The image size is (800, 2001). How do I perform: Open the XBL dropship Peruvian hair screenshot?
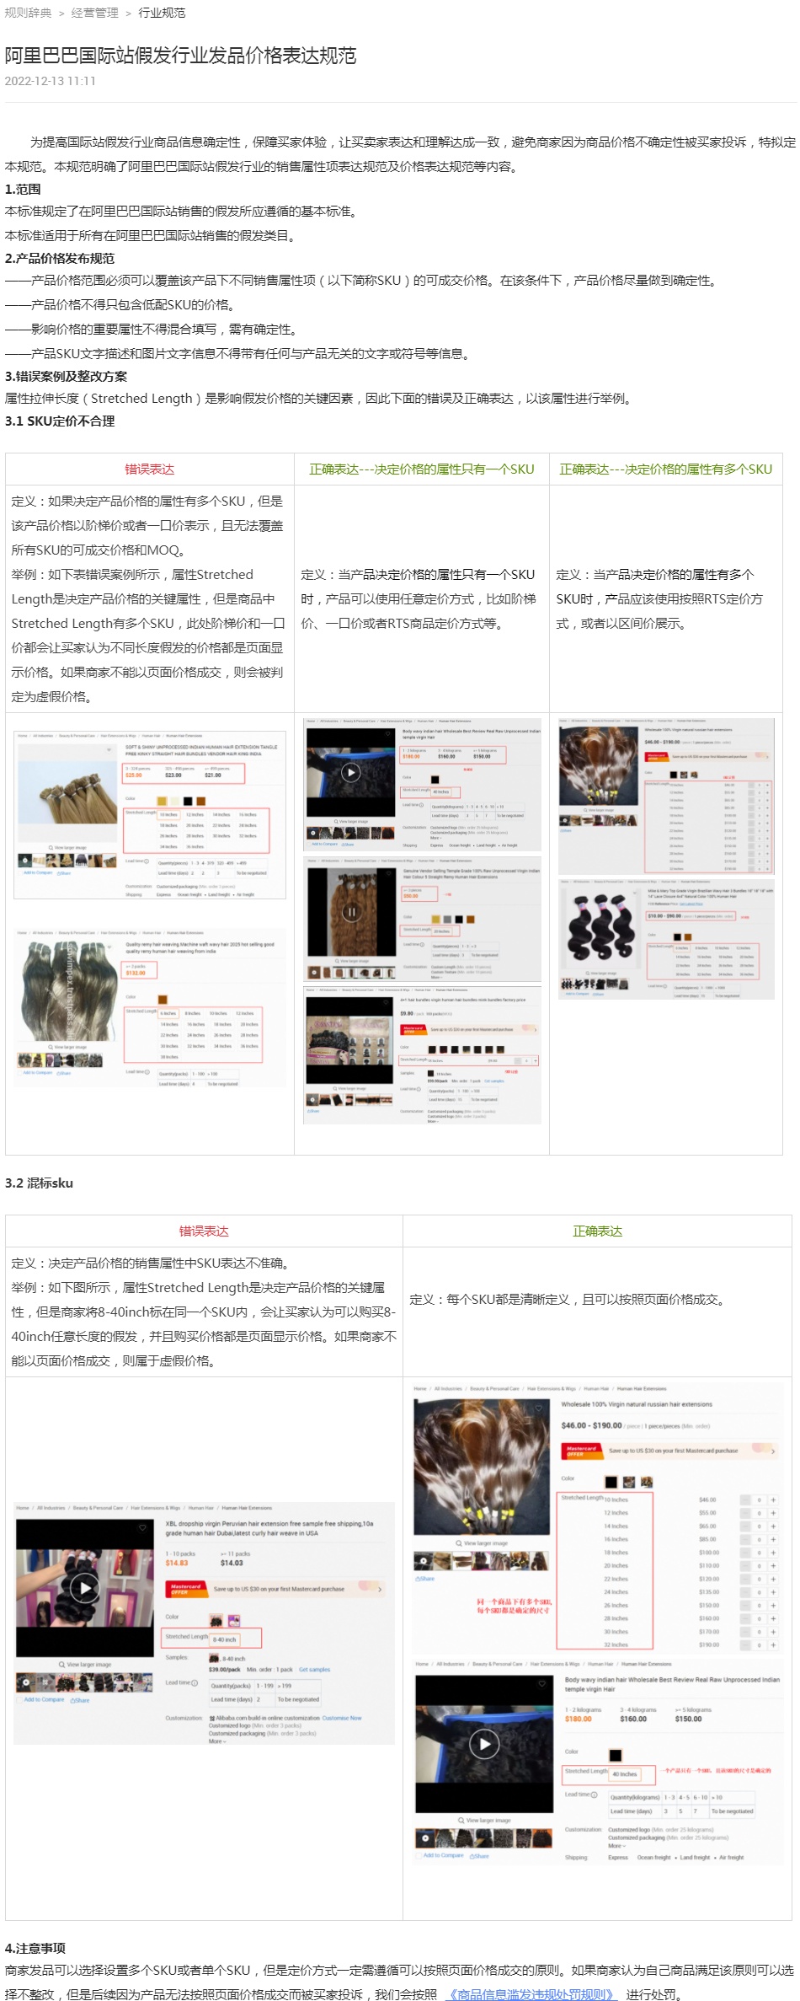pos(205,1623)
